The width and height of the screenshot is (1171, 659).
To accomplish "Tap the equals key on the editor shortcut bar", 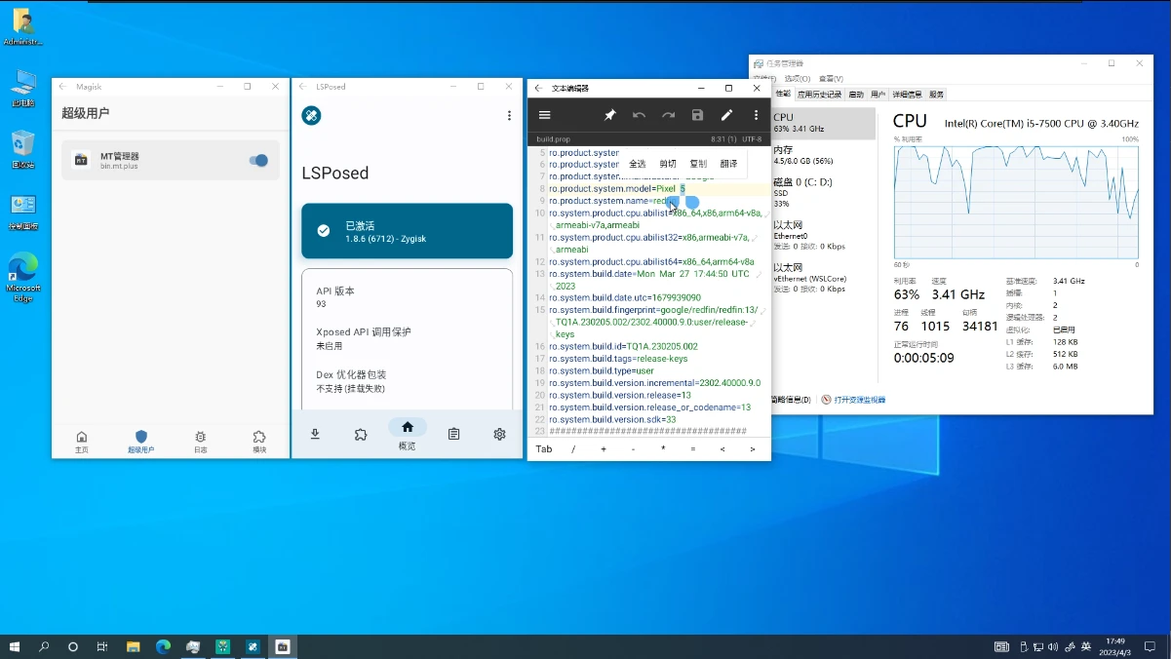I will click(x=693, y=449).
